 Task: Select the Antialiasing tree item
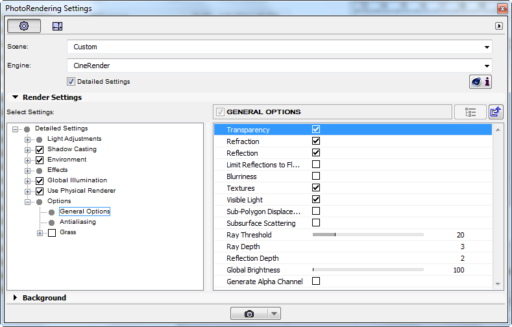78,222
